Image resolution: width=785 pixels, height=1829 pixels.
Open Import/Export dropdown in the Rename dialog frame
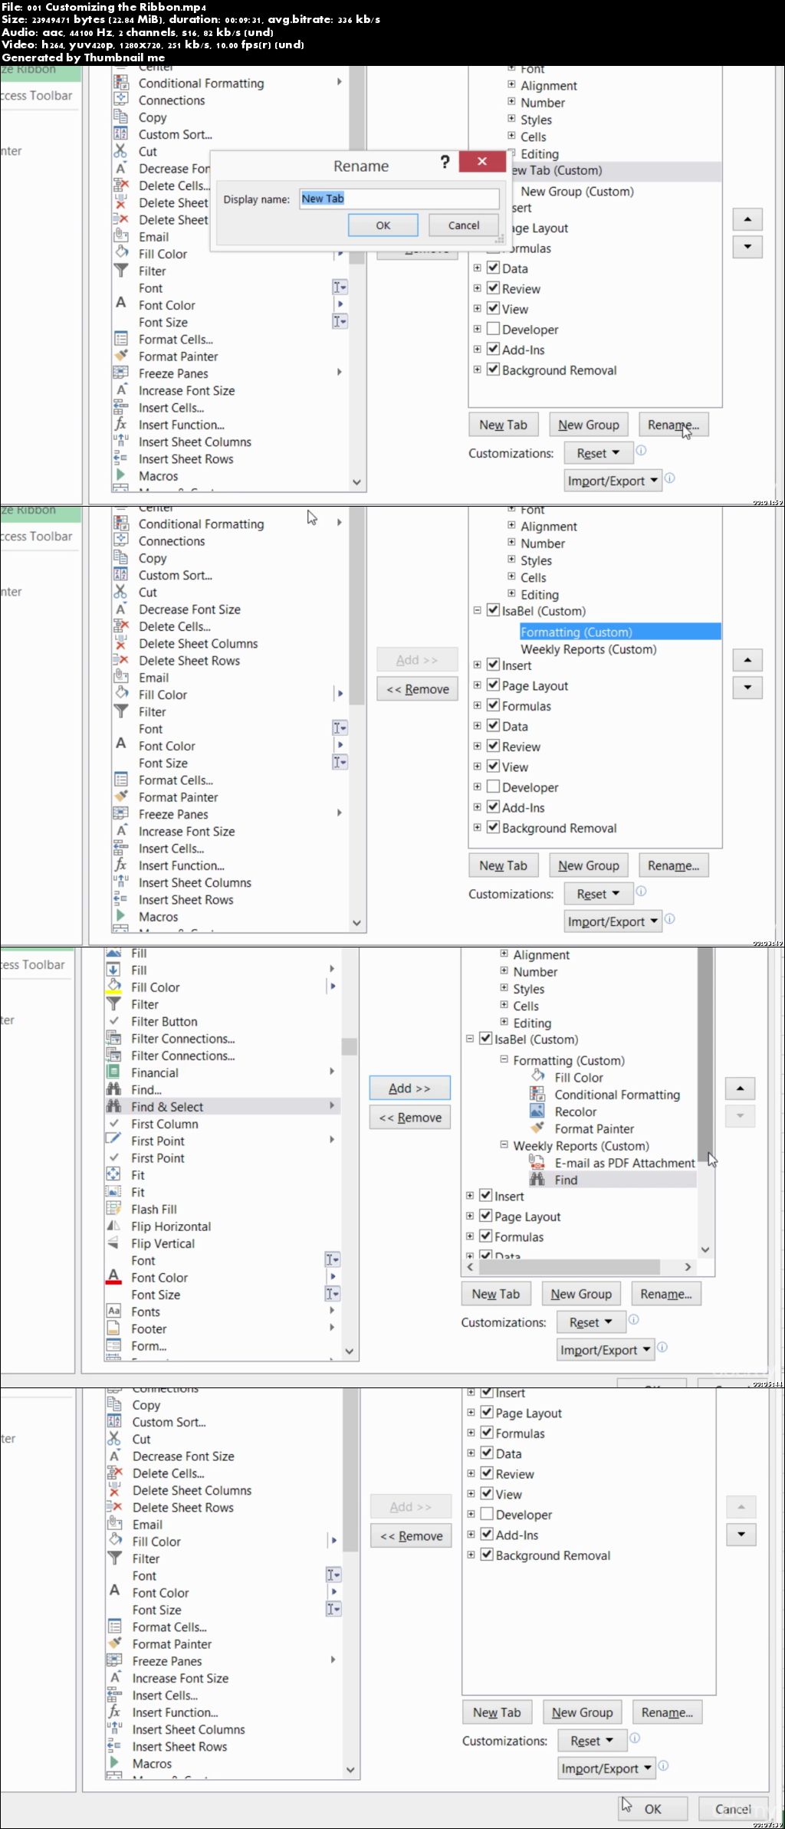(613, 481)
